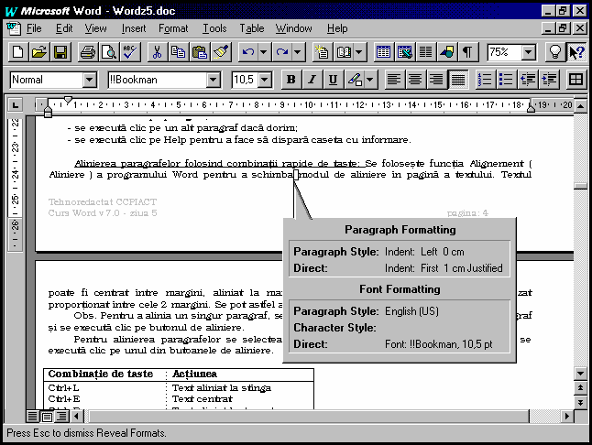Open the Format menu

(173, 28)
